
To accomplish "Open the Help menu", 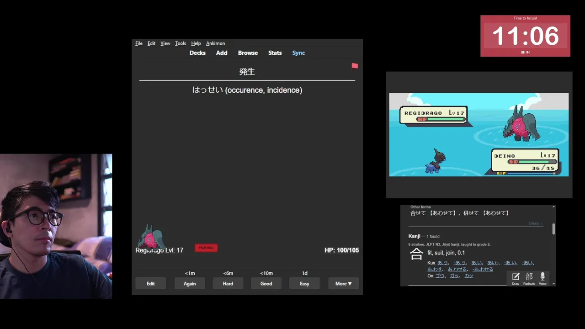I will [x=196, y=43].
